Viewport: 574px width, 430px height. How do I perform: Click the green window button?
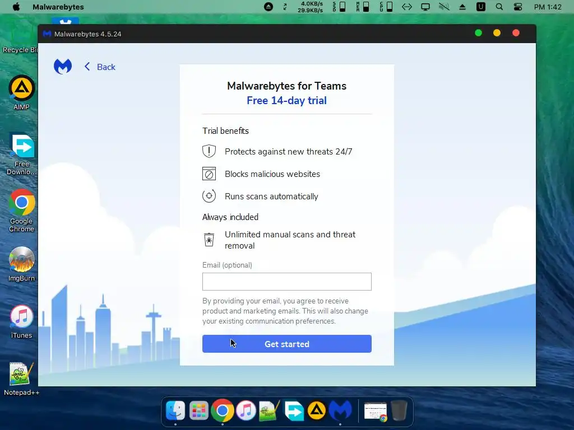point(478,33)
